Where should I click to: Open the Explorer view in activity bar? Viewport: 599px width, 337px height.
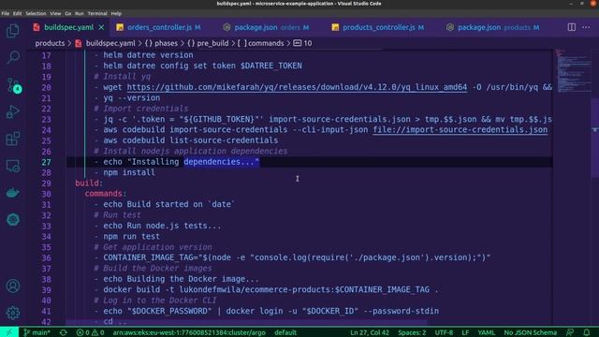click(12, 31)
